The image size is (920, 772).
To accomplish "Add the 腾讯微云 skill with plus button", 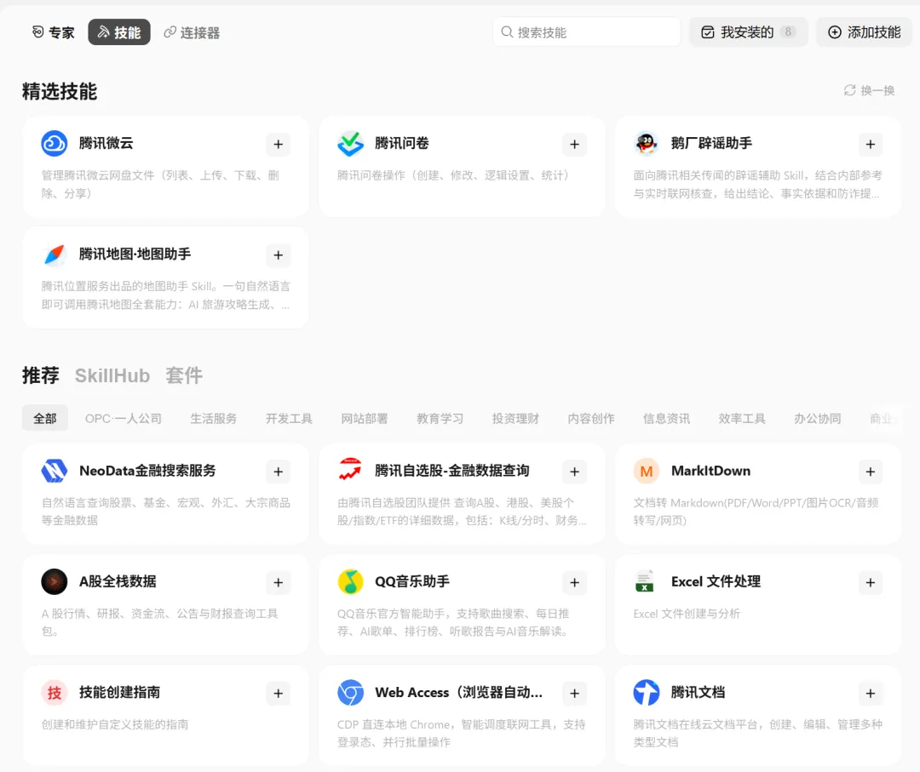I will click(278, 144).
